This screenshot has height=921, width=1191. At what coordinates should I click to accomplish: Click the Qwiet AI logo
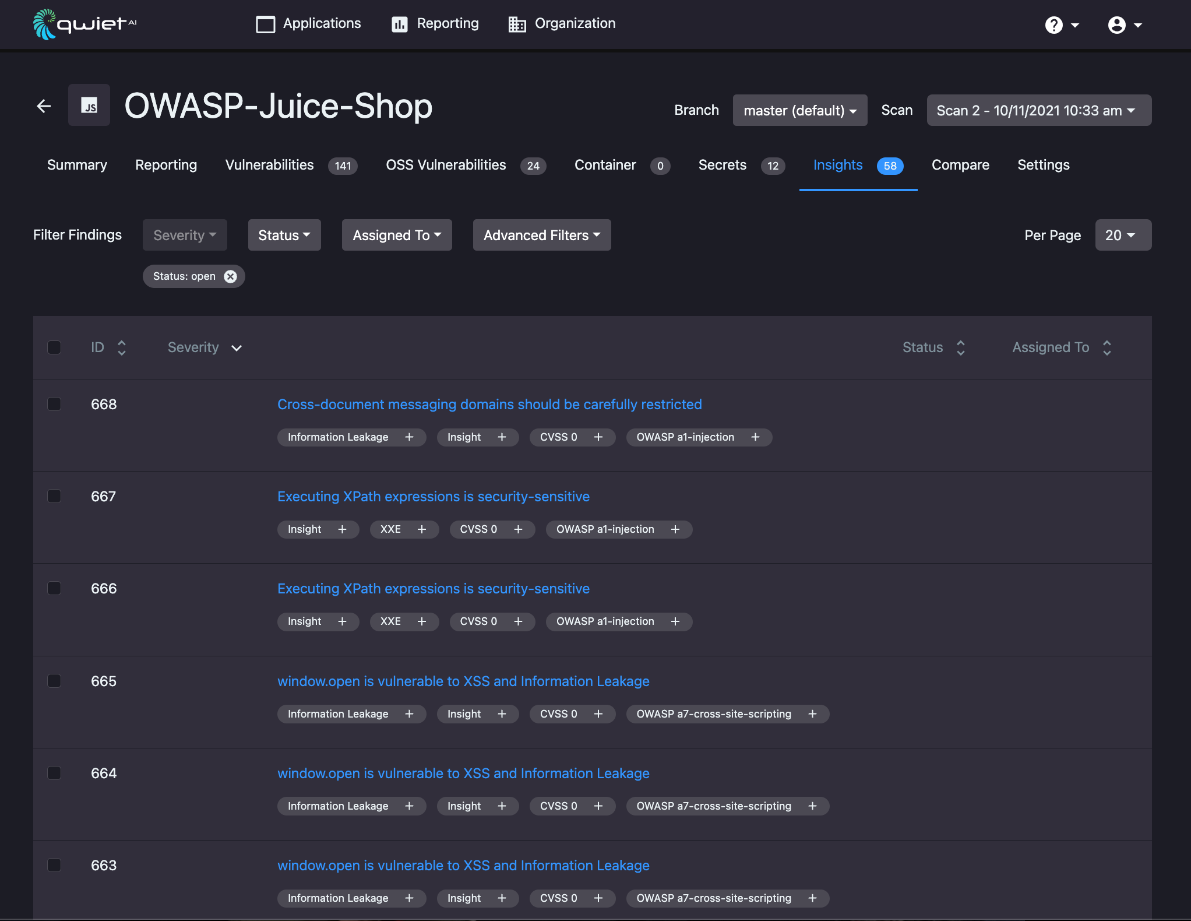(85, 24)
